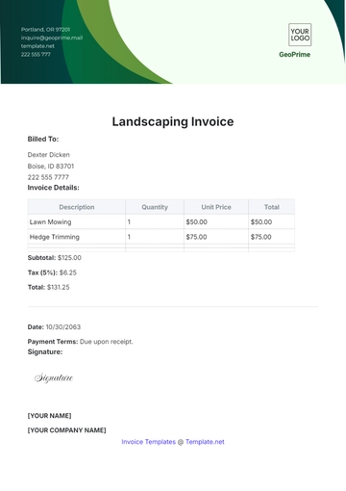346x491 pixels.
Task: Click the name Dexter Dicken
Action: point(49,155)
